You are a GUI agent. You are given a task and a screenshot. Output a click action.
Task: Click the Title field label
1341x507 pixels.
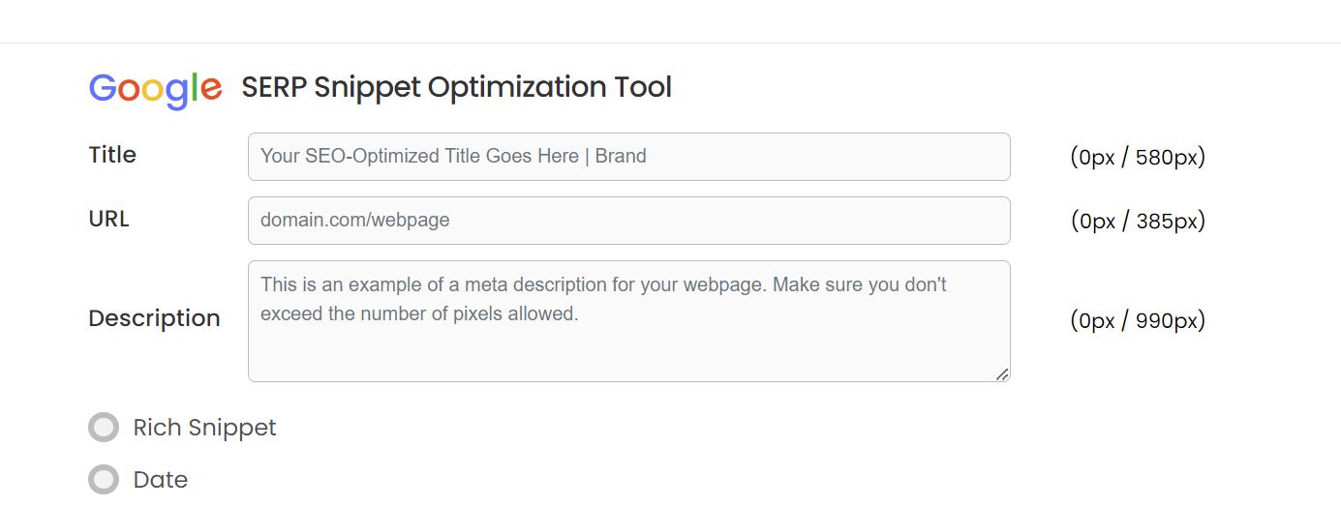[112, 155]
